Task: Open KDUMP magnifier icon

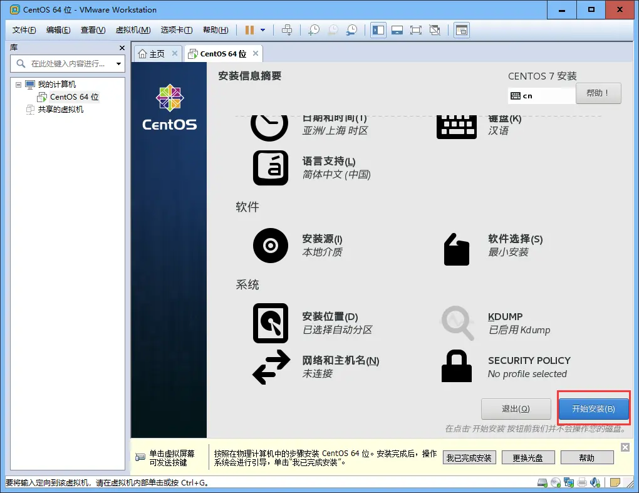Action: (457, 323)
